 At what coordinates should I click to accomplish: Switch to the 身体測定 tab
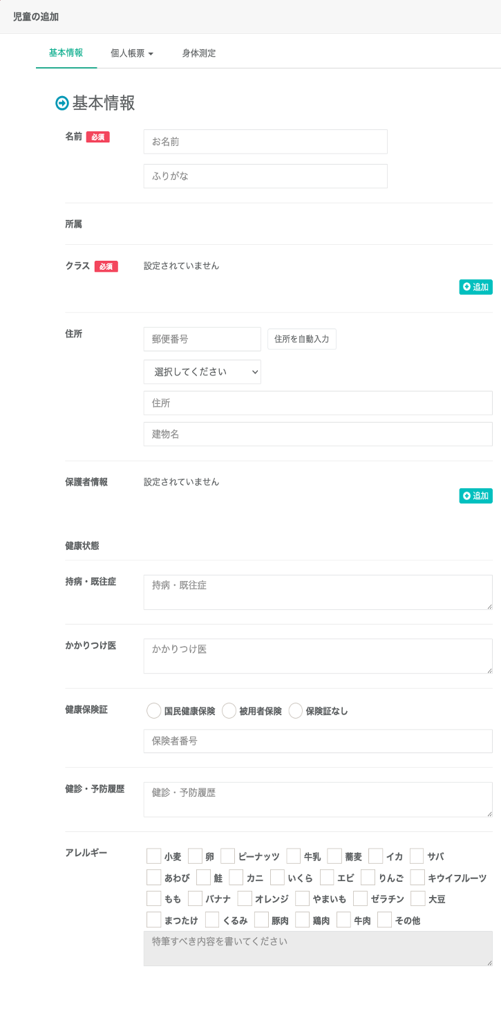[199, 53]
